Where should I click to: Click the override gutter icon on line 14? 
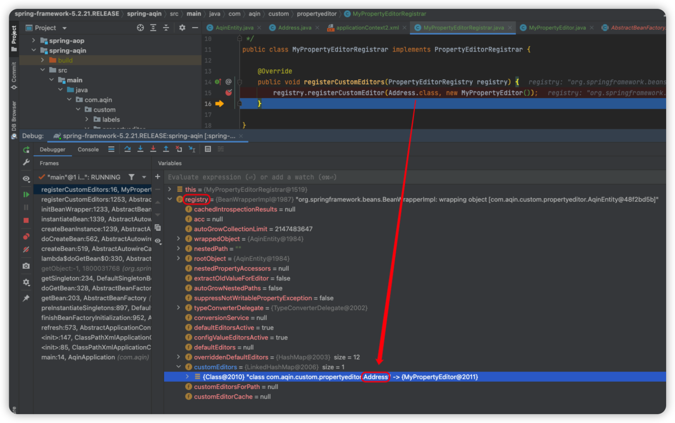pos(218,82)
